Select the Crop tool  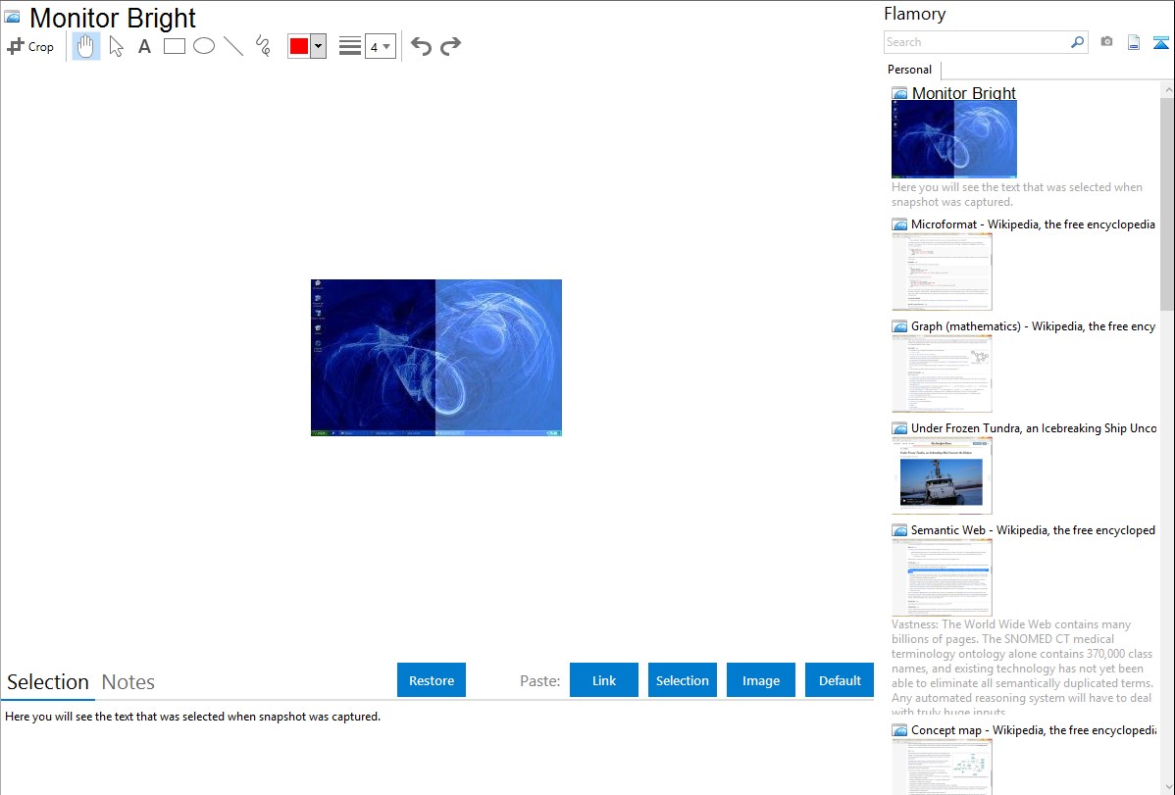click(x=30, y=46)
